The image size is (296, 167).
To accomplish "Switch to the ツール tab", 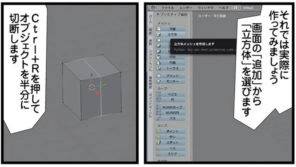I will click(150, 19).
